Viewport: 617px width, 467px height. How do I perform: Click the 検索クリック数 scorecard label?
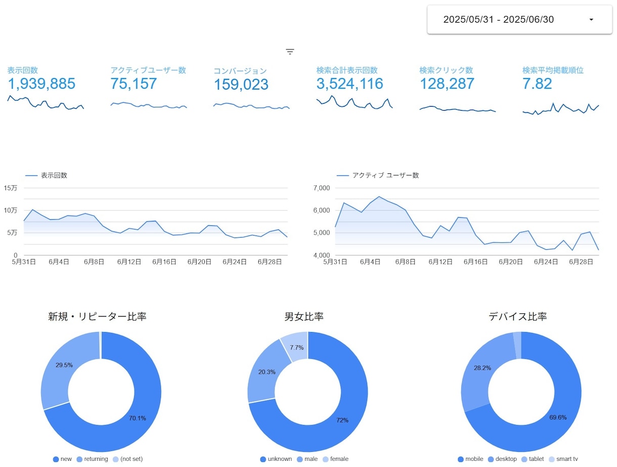[x=447, y=70]
